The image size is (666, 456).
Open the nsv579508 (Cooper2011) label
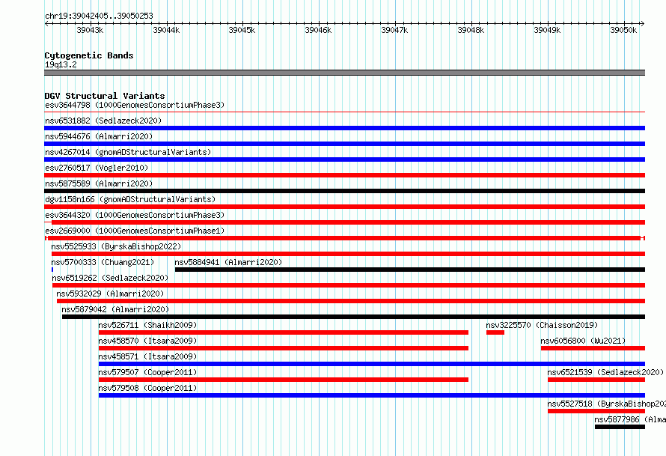pos(147,388)
